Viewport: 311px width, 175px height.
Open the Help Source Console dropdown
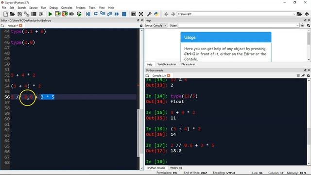160,25
